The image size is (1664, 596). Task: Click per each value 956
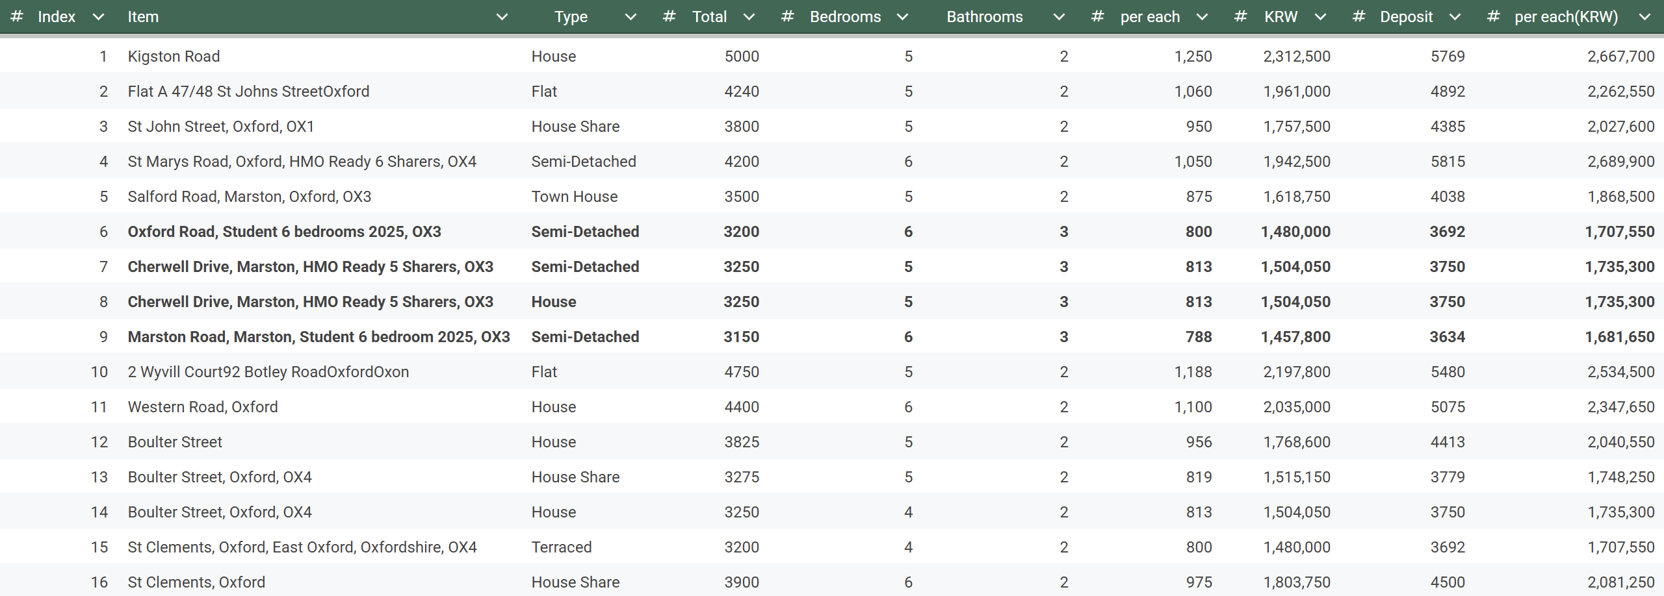1199,442
